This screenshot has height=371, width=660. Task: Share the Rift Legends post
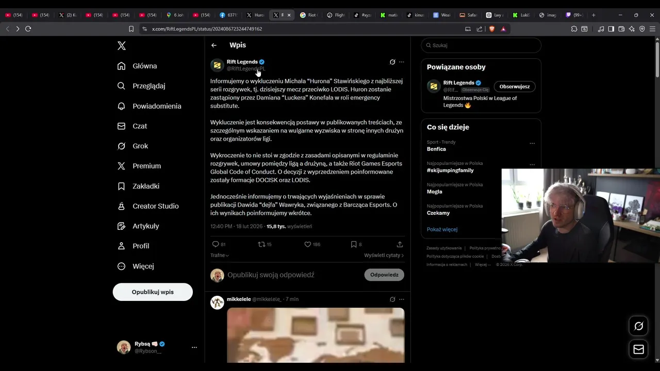click(400, 244)
